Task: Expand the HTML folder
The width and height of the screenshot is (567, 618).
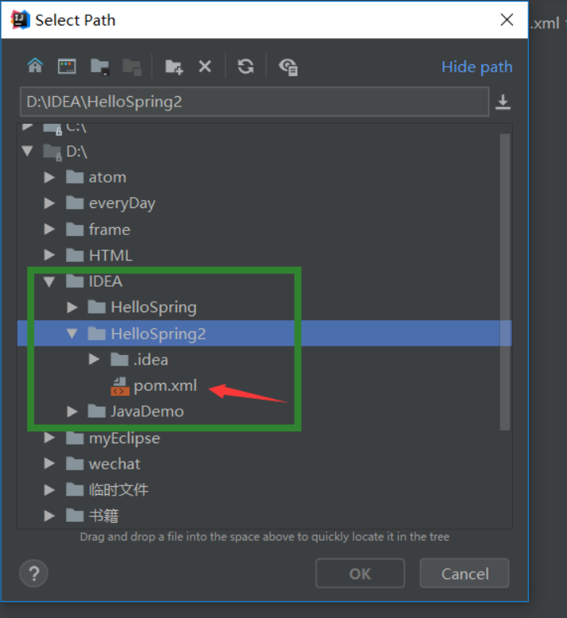Action: click(x=49, y=256)
